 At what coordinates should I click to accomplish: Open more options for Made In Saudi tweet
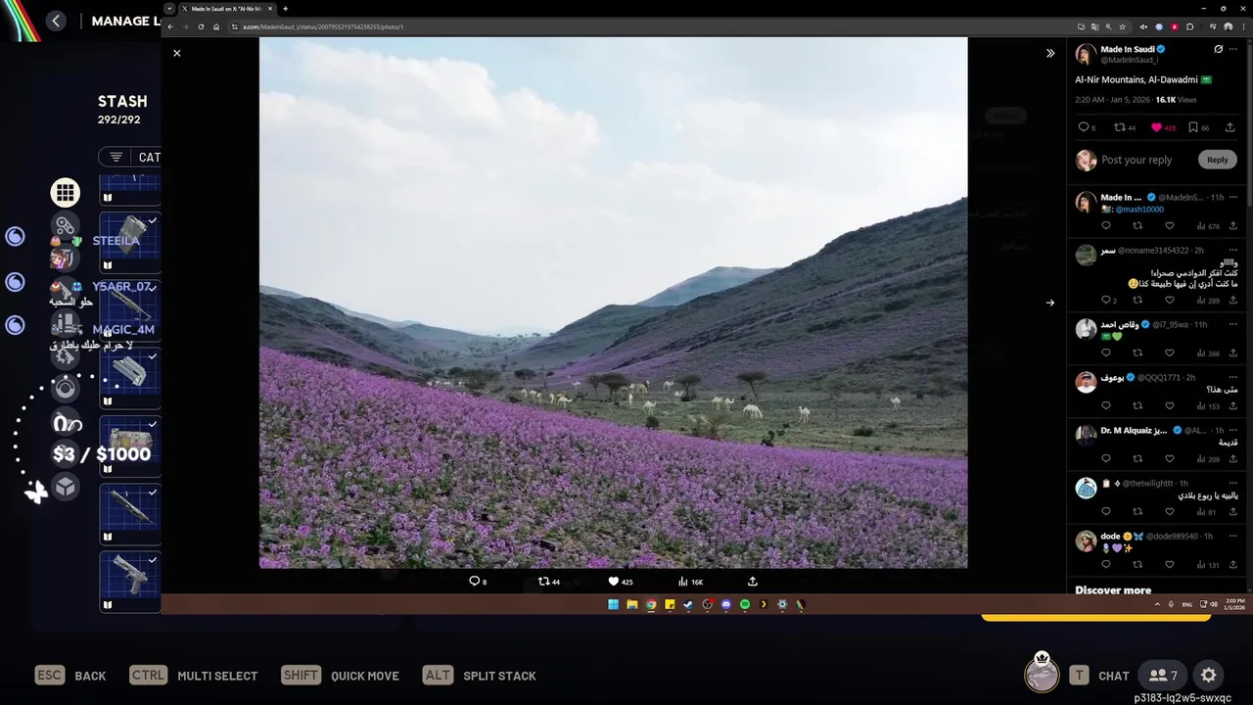pos(1233,49)
